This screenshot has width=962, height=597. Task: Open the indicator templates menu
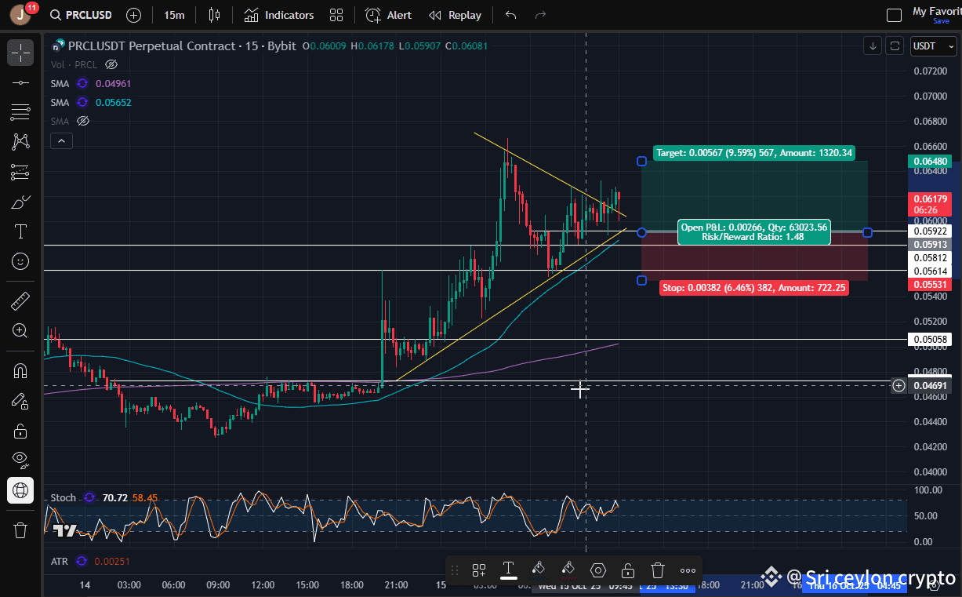[x=336, y=14]
